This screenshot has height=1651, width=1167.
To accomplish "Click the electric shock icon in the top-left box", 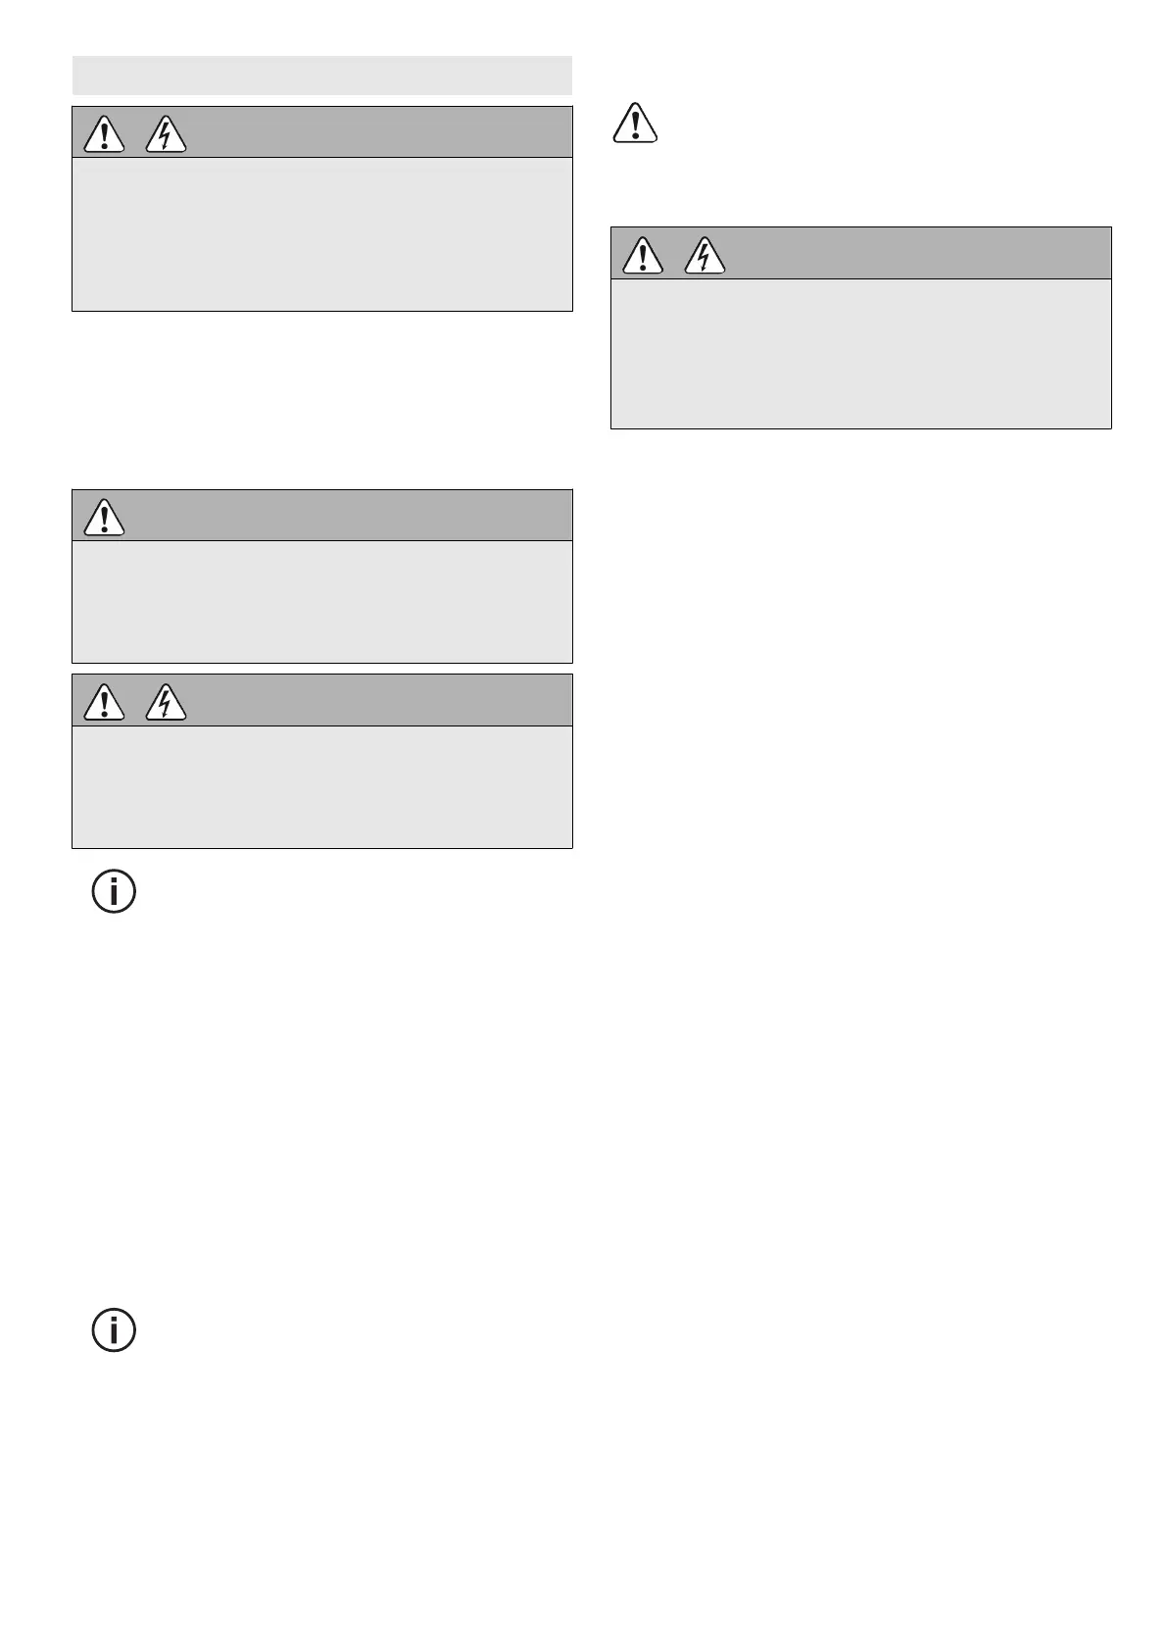I will [166, 134].
